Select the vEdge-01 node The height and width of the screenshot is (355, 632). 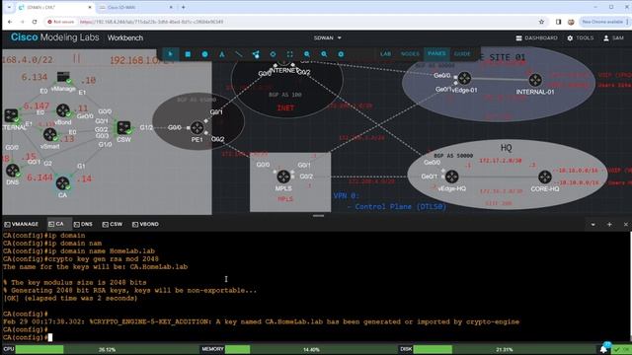[x=464, y=78]
